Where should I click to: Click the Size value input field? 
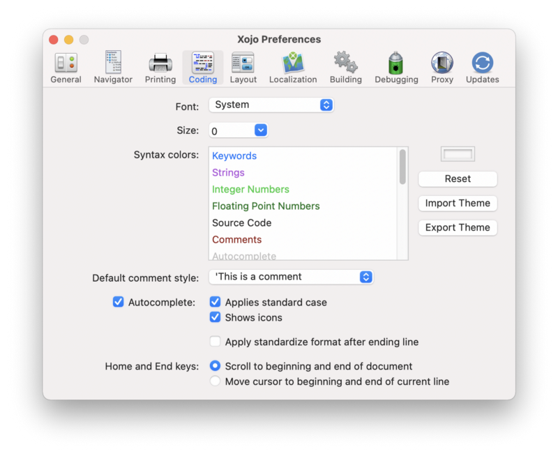pos(232,130)
